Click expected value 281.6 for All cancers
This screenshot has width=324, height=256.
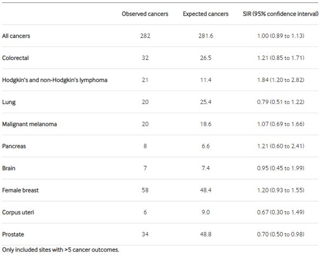(206, 36)
